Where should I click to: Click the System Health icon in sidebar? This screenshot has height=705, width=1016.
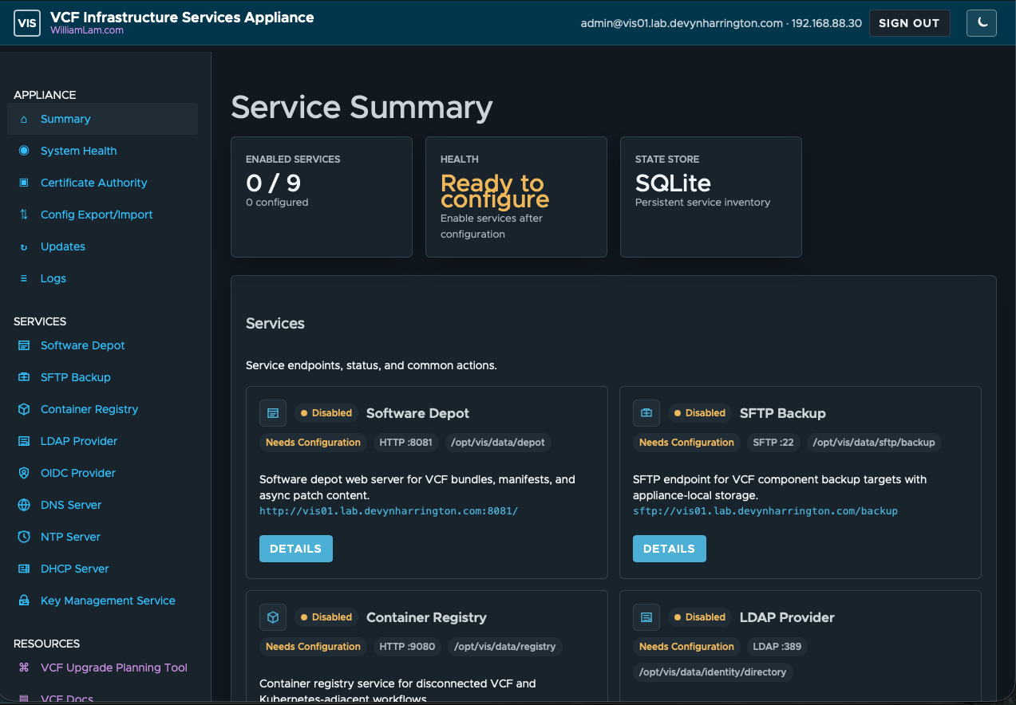click(24, 151)
